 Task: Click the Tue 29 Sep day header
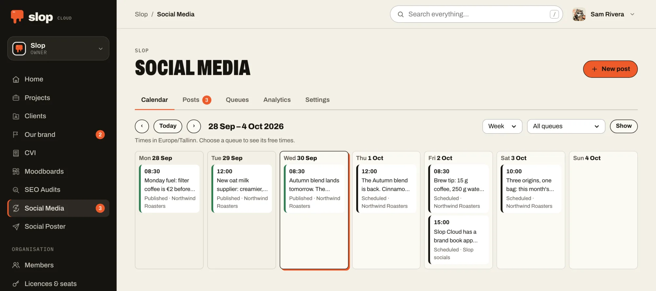[227, 158]
